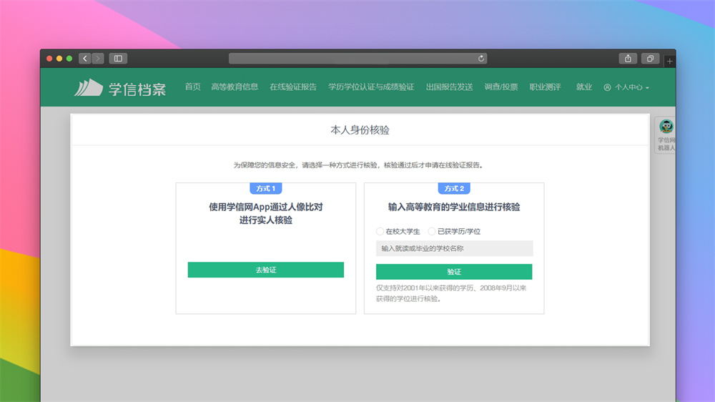Image resolution: width=715 pixels, height=402 pixels.
Task: Add a new tab with plus button
Action: pyautogui.click(x=669, y=62)
